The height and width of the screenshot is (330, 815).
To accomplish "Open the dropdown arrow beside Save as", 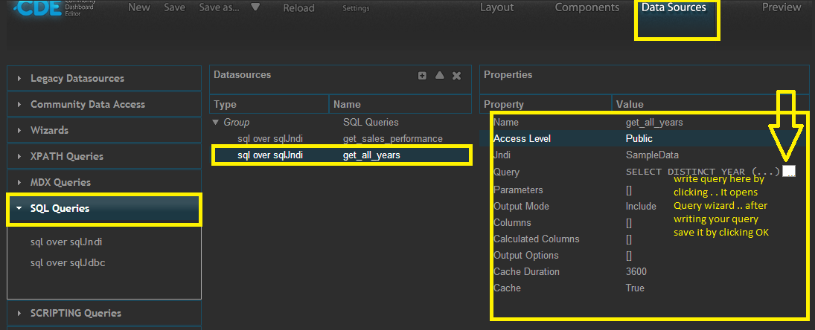I will click(x=255, y=7).
